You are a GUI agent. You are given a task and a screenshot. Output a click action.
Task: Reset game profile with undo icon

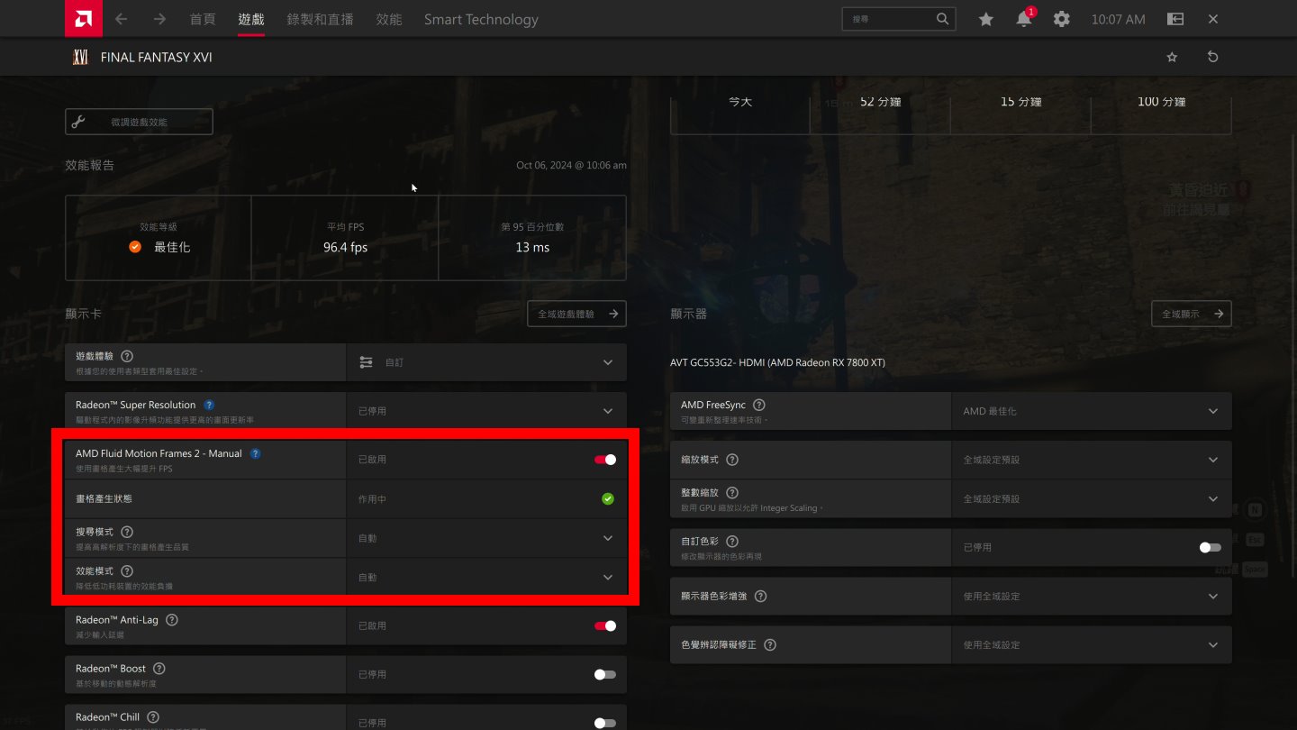pyautogui.click(x=1213, y=57)
